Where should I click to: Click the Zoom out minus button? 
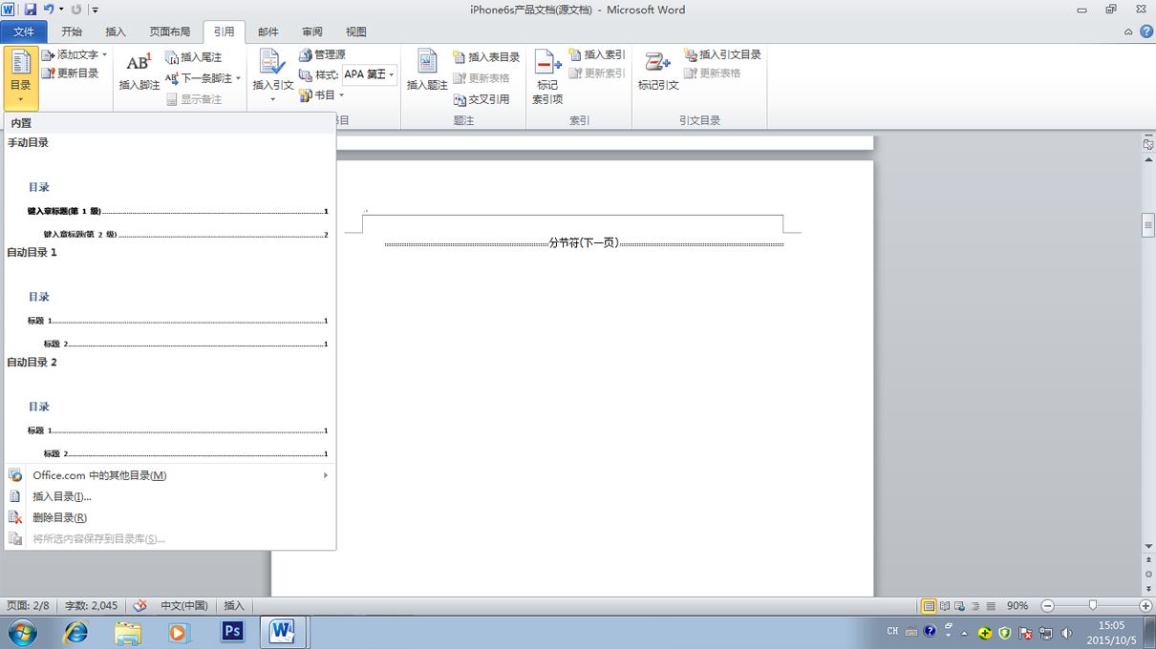click(x=1047, y=606)
